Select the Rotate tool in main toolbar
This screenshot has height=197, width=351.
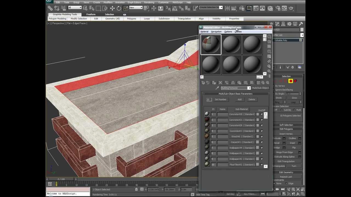click(119, 8)
